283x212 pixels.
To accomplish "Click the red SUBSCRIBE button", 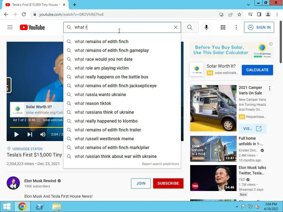I will click(x=168, y=183).
